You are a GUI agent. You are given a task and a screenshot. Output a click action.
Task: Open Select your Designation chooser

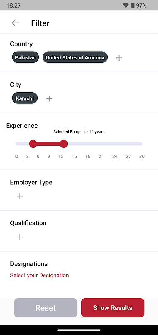pyautogui.click(x=40, y=275)
